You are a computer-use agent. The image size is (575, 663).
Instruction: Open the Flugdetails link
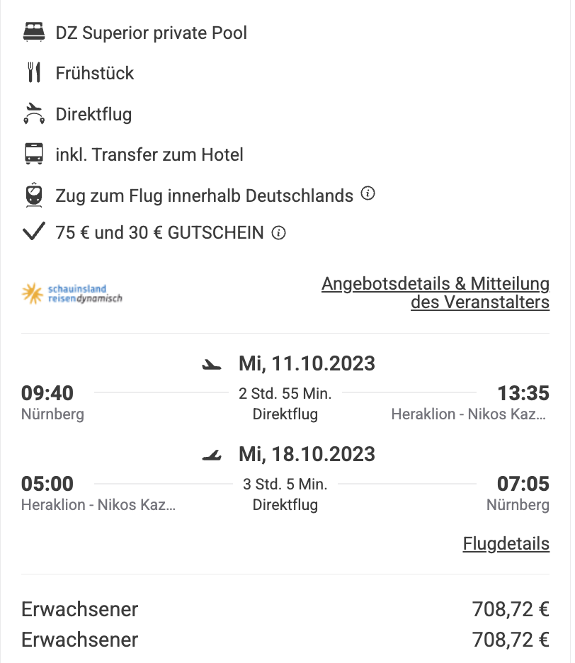[506, 544]
